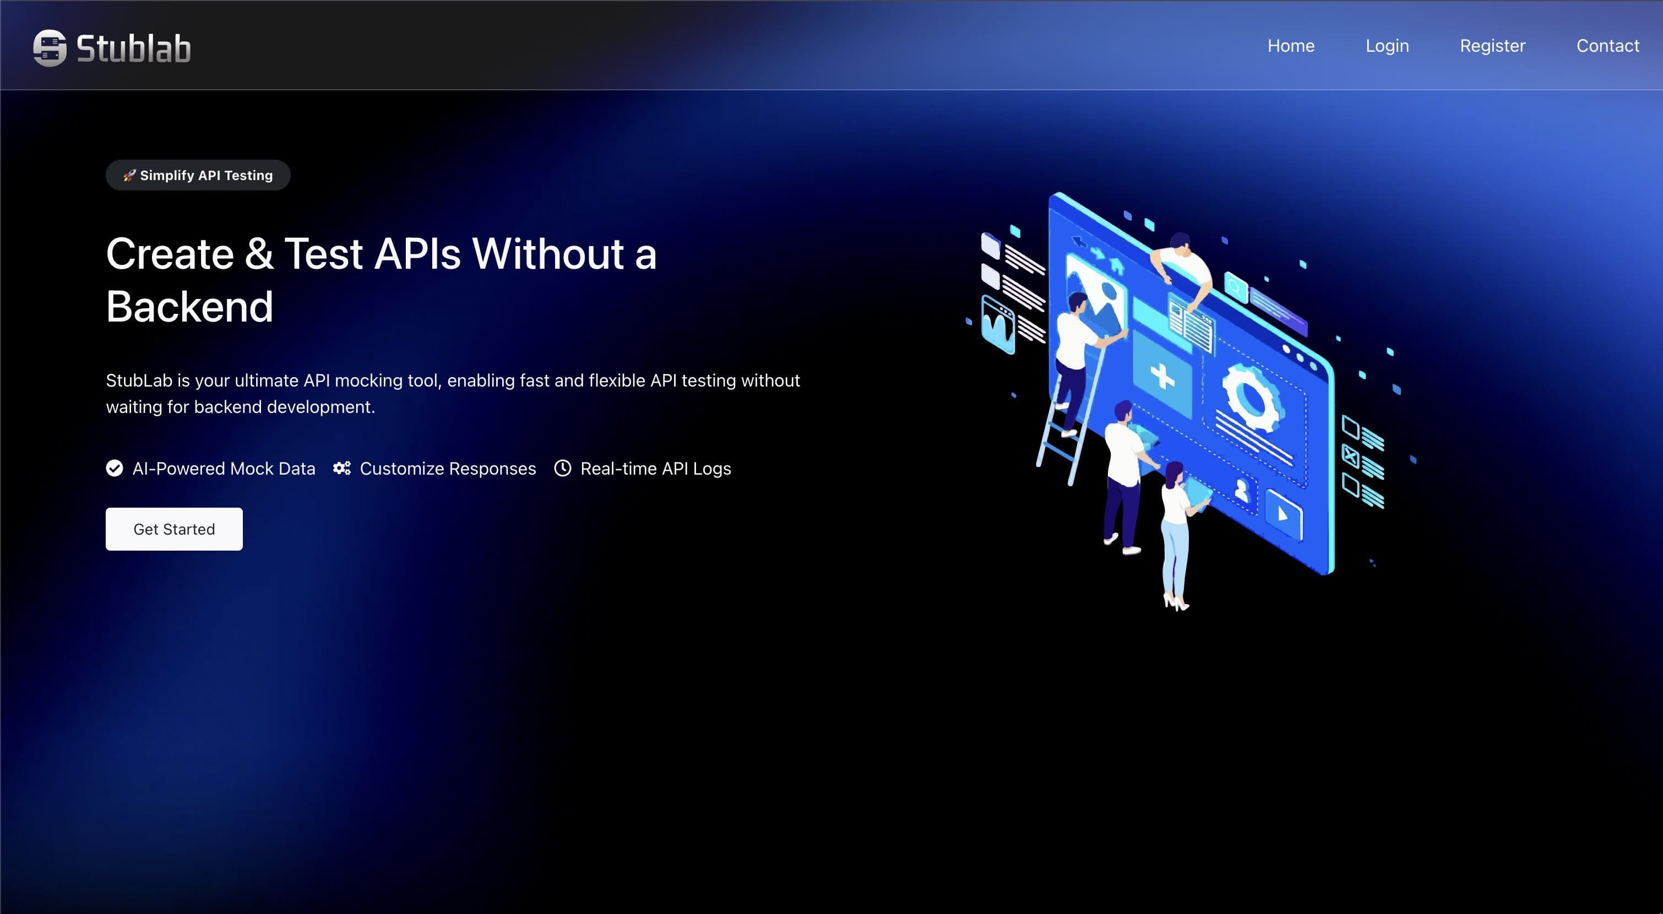Click the isometric hero illustration
The image size is (1663, 914).
[1191, 400]
